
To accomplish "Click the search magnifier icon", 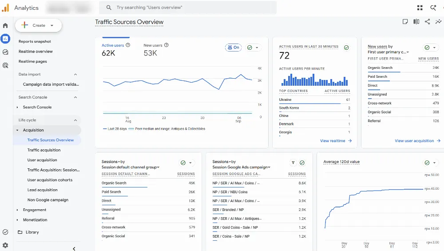I will [x=109, y=8].
